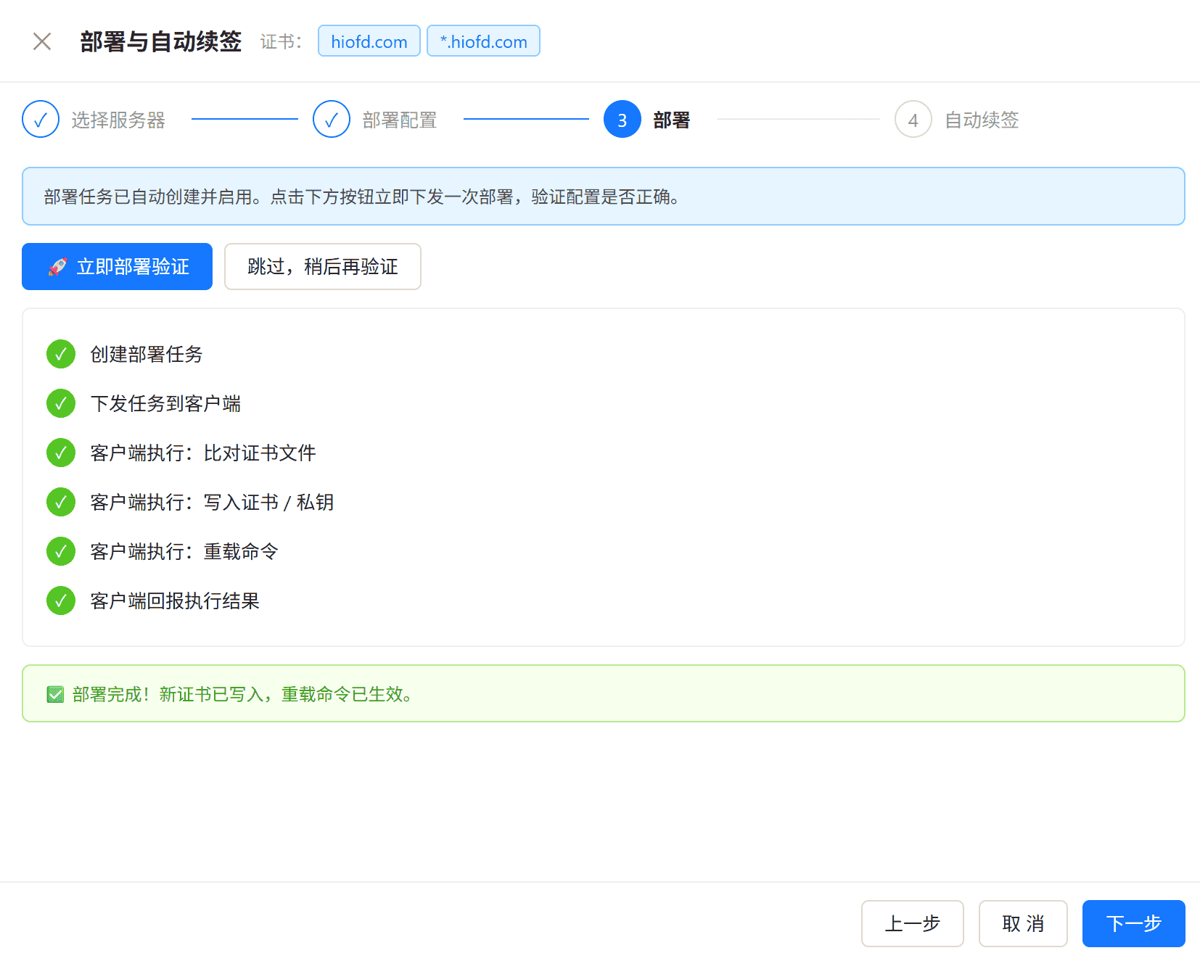This screenshot has height=953, width=1200.
Task: Open the 部署 step label
Action: point(672,120)
